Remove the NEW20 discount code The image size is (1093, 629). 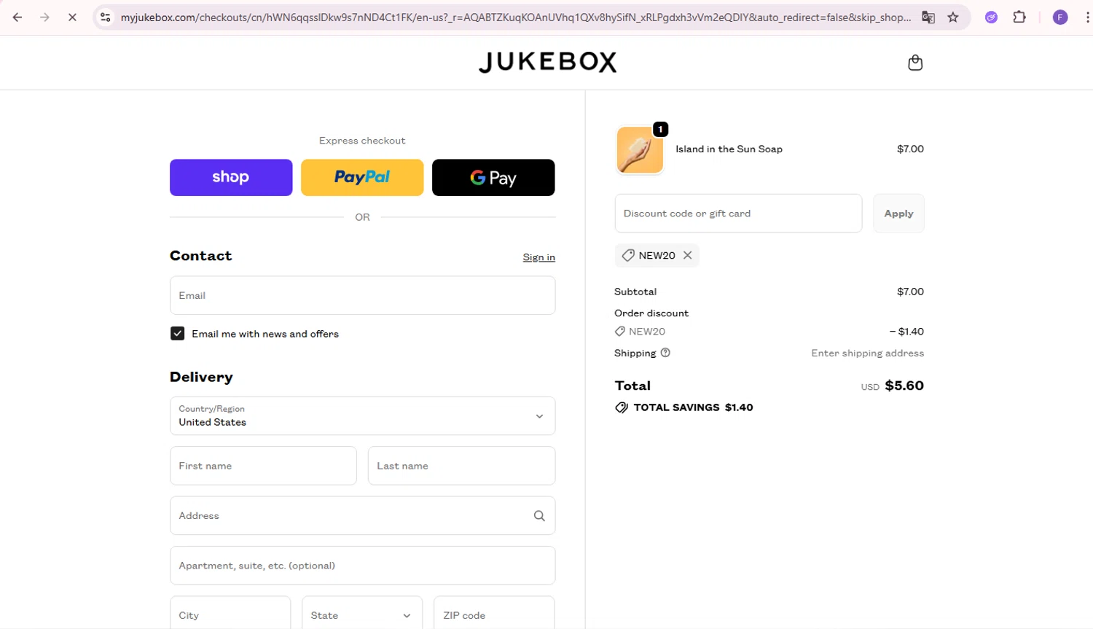(x=687, y=255)
